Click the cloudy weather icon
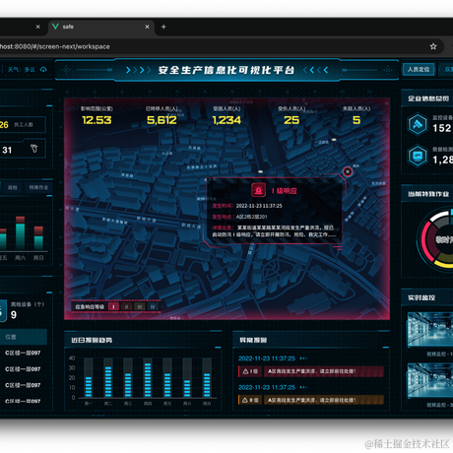The width and height of the screenshot is (453, 453). coord(43,70)
